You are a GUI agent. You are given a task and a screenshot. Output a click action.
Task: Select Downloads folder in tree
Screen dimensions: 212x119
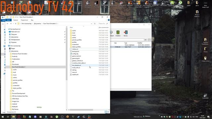click(x=15, y=64)
